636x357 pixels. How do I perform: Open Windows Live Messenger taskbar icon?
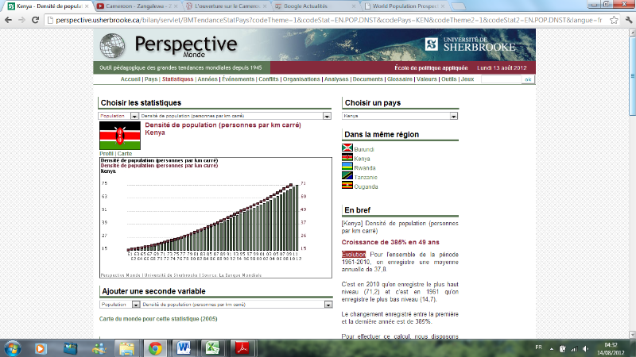pos(99,348)
